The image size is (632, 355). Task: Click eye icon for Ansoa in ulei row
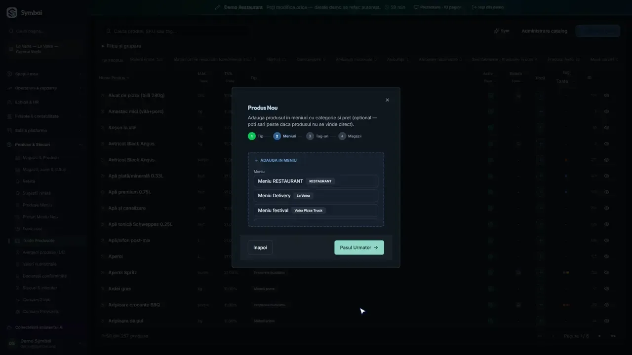click(606, 128)
